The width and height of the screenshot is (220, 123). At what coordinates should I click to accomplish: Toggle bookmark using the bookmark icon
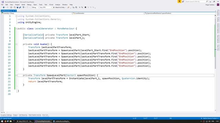click(x=85, y=8)
